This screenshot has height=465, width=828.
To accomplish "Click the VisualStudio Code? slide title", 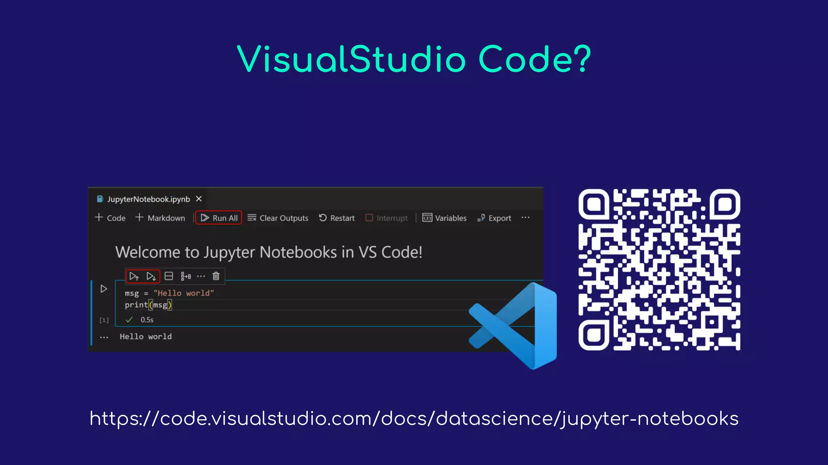I will [414, 59].
